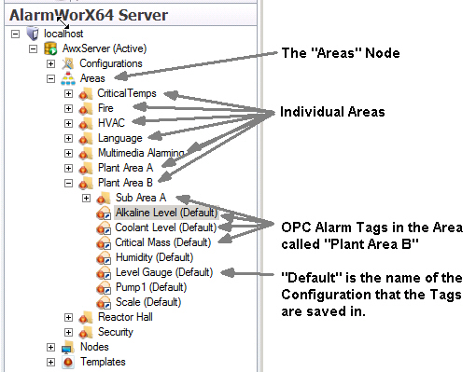Click the Areas hierarchy icon
This screenshot has width=476, height=372.
[x=68, y=78]
